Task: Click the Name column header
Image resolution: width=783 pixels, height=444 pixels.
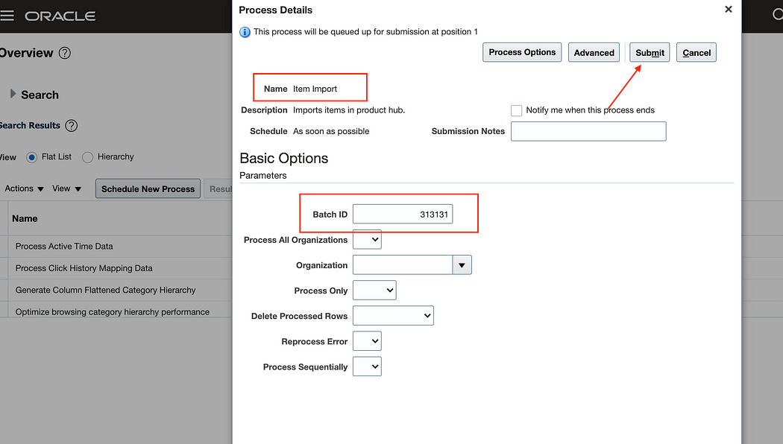Action: pyautogui.click(x=25, y=218)
